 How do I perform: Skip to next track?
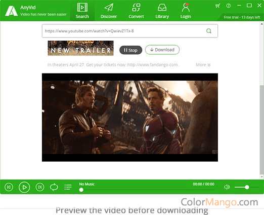(40, 187)
